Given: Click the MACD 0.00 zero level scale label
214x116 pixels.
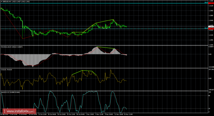Looking at the screenshot, I should coord(210,54).
